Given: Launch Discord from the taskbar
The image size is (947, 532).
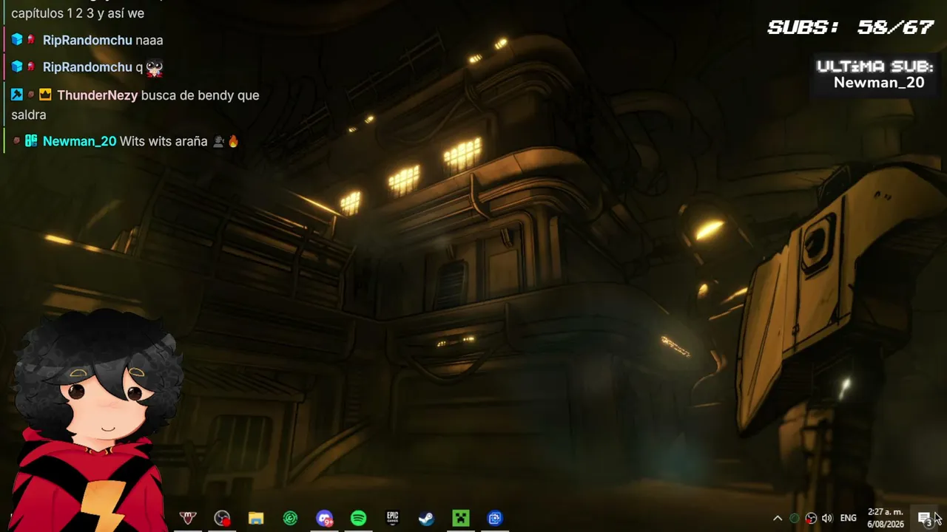Looking at the screenshot, I should (x=324, y=519).
